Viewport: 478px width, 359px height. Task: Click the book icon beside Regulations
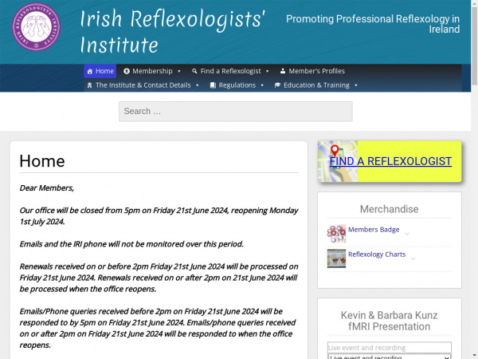point(213,85)
